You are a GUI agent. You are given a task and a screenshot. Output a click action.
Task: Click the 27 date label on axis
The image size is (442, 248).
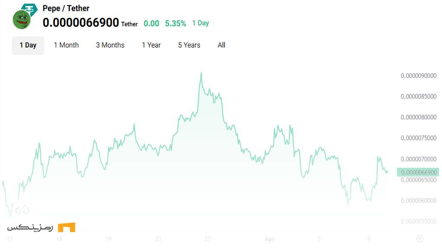(208, 239)
